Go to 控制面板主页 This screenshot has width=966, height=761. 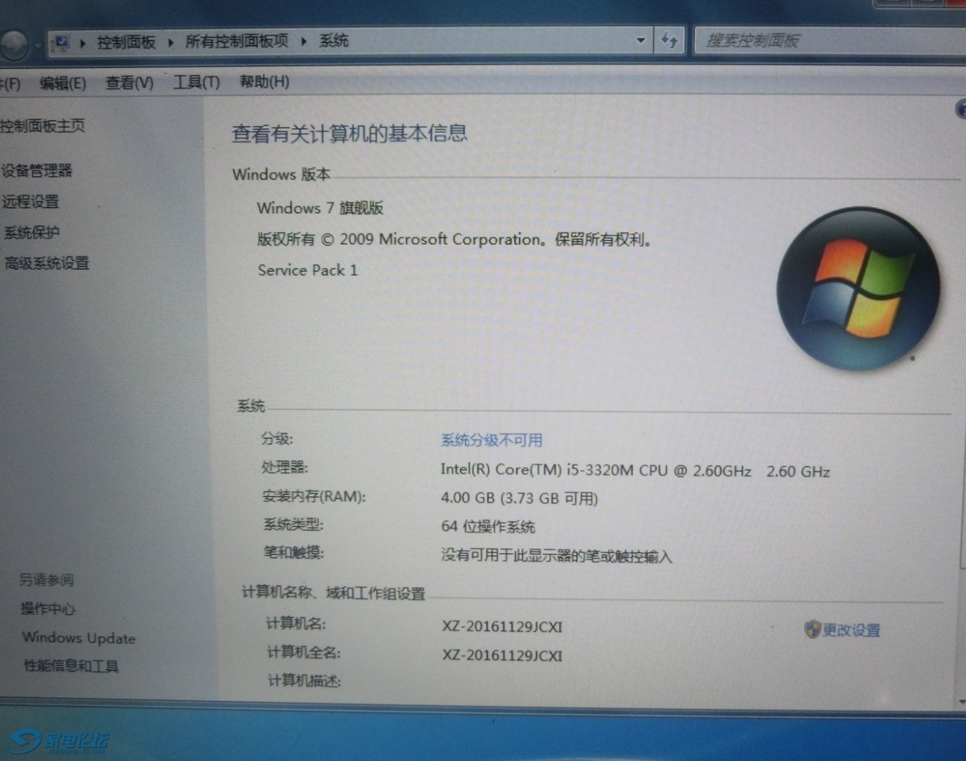43,126
